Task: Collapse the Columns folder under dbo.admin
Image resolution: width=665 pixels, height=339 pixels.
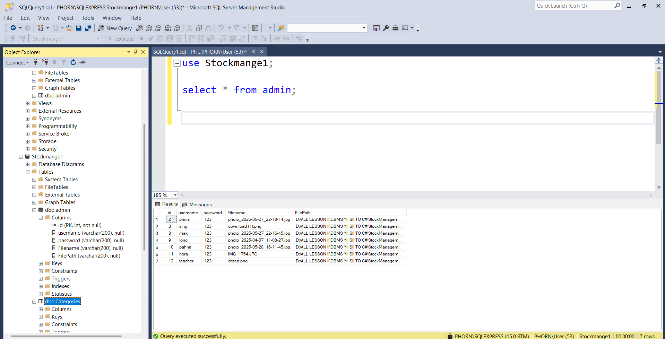Action: [x=41, y=218]
